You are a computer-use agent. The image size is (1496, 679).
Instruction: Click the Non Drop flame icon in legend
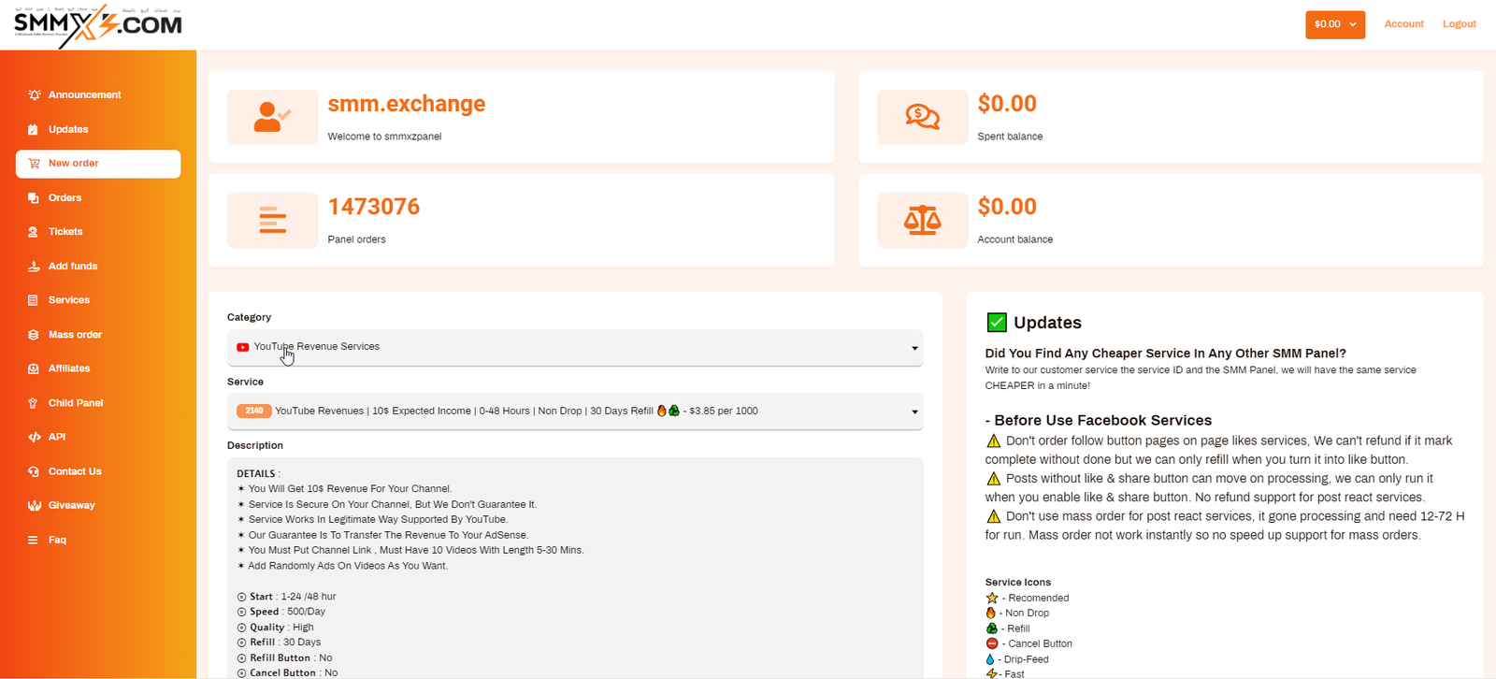pyautogui.click(x=991, y=614)
